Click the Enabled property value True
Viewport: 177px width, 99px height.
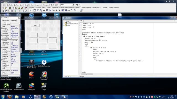click(x=14, y=58)
